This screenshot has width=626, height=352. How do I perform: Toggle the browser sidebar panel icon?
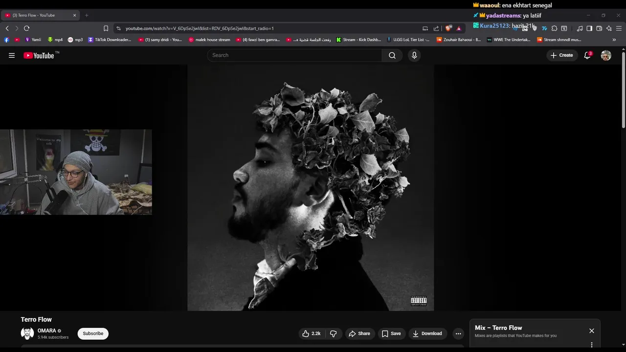click(589, 28)
